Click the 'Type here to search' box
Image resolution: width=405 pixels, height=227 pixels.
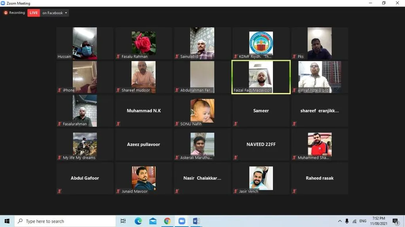coord(65,221)
